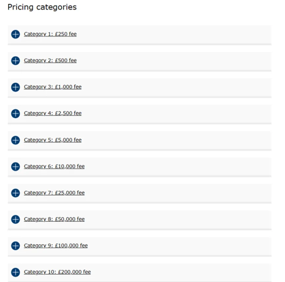The height and width of the screenshot is (282, 285).
Task: Expand Category 1 using its plus icon
Action: (15, 34)
